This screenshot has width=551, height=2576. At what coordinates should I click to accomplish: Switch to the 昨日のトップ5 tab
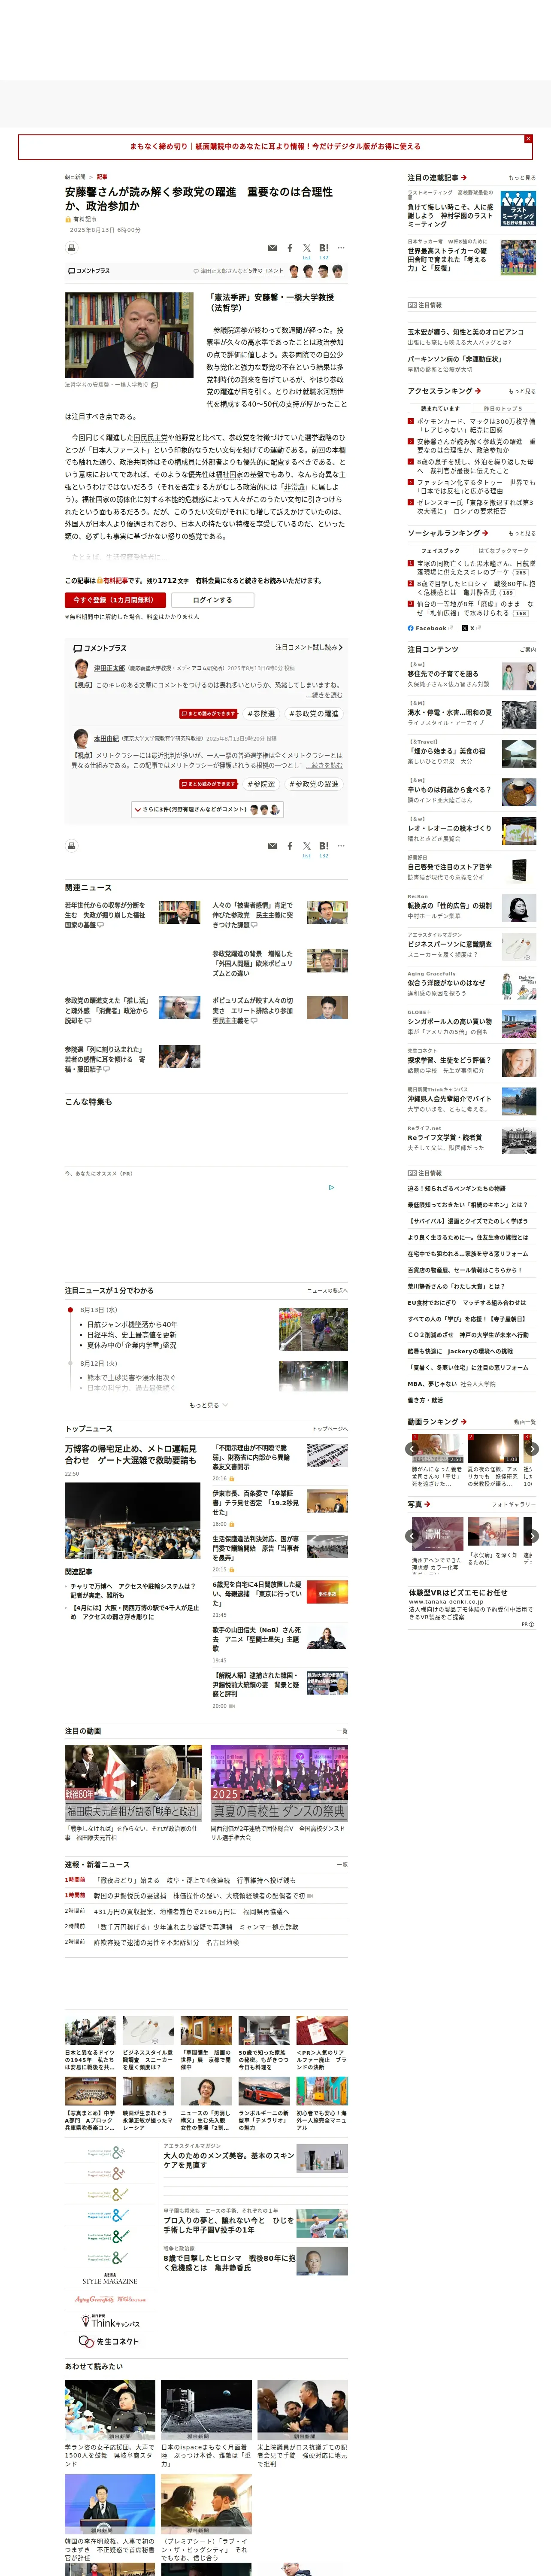[x=503, y=408]
